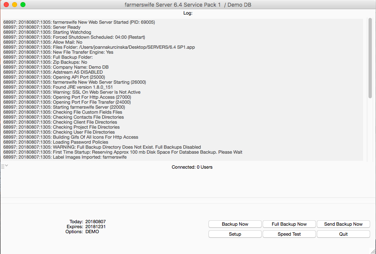Click 'Forced Shutdown Scheduled: 04:00 (Restart)' line
This screenshot has height=254, width=376.
(74, 37)
